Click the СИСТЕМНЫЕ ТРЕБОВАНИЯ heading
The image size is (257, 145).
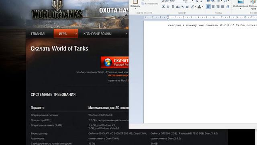(53, 95)
